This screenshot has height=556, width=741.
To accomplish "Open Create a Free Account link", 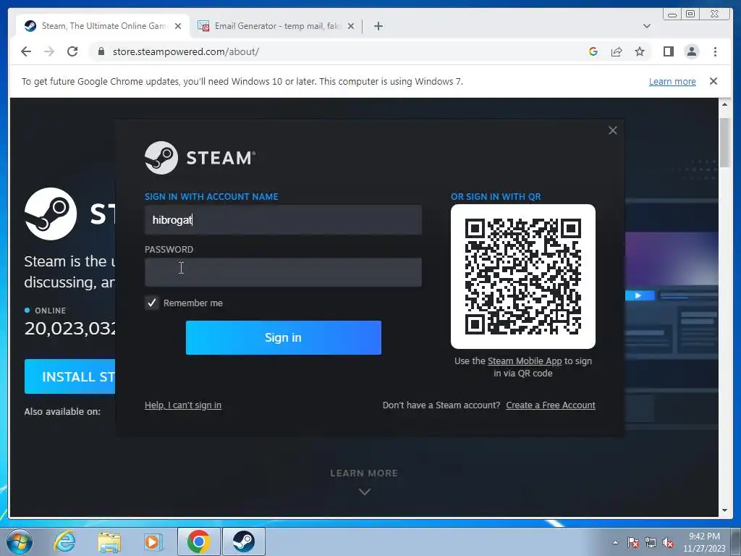I will click(551, 405).
